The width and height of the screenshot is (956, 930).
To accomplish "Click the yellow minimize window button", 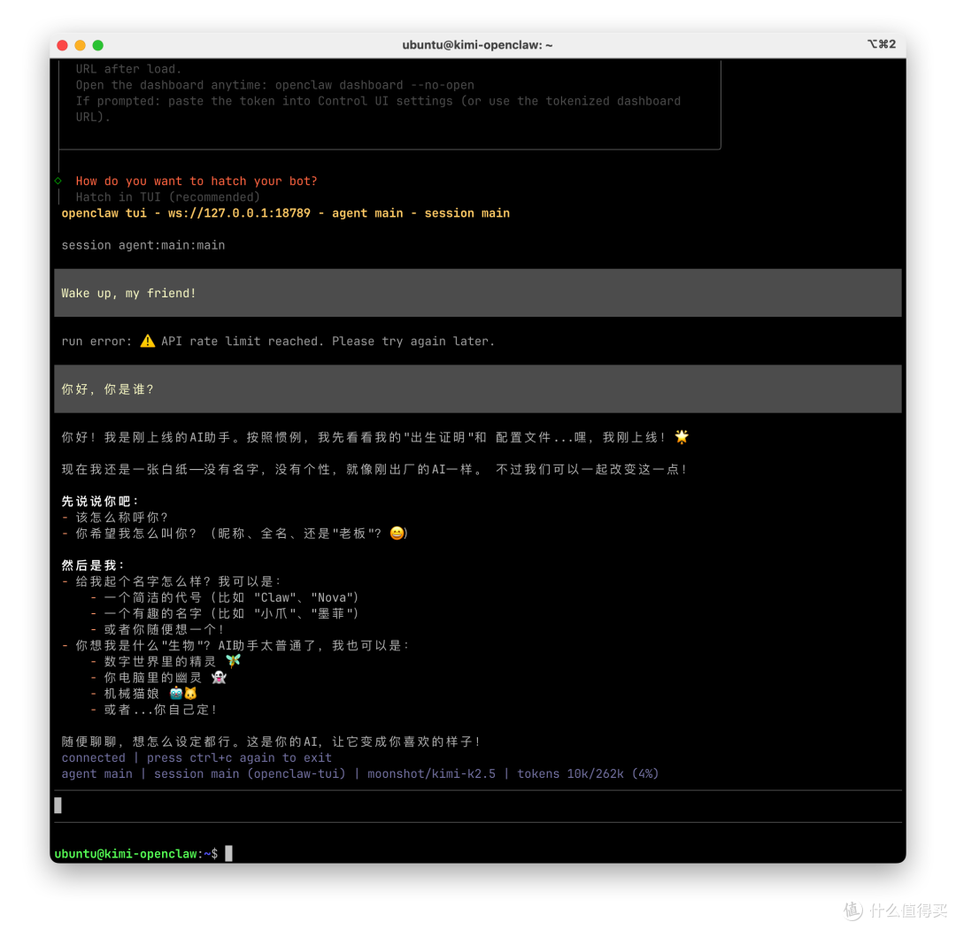I will click(x=80, y=45).
